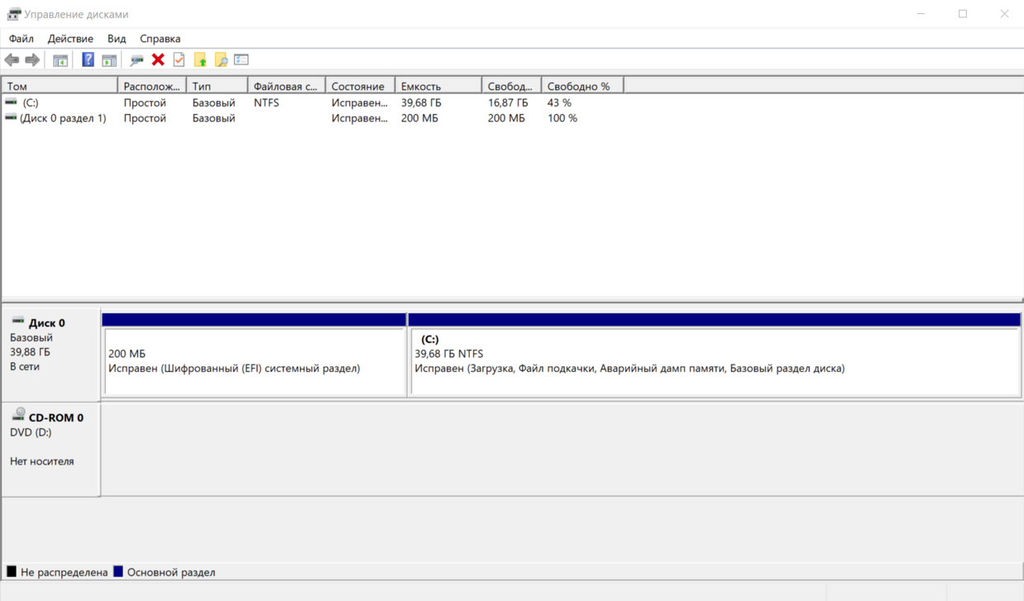Open the Файл menu
This screenshot has height=601, width=1024.
[x=22, y=39]
